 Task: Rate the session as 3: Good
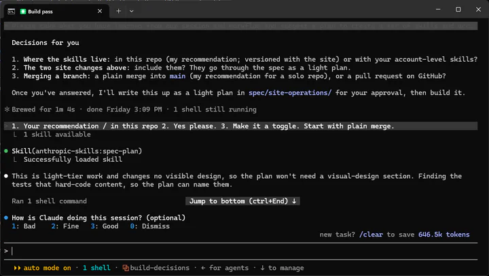[105, 226]
